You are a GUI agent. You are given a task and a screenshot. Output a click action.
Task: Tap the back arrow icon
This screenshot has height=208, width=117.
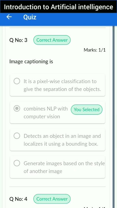pos(9,17)
